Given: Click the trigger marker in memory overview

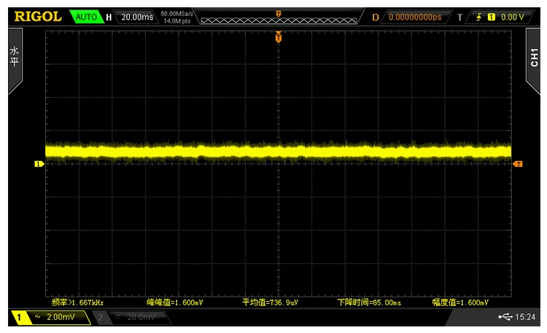Looking at the screenshot, I should tap(279, 14).
